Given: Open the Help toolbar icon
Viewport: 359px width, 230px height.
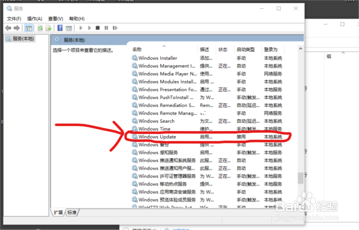Looking at the screenshot, I should coord(60,28).
